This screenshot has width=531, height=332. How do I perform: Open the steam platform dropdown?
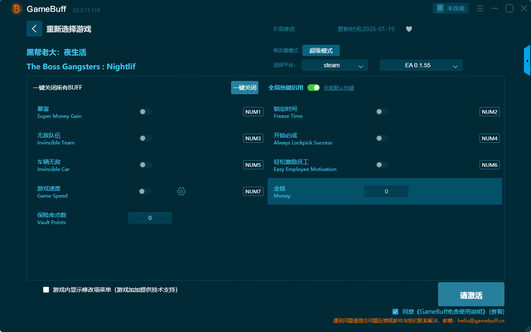[x=334, y=65]
